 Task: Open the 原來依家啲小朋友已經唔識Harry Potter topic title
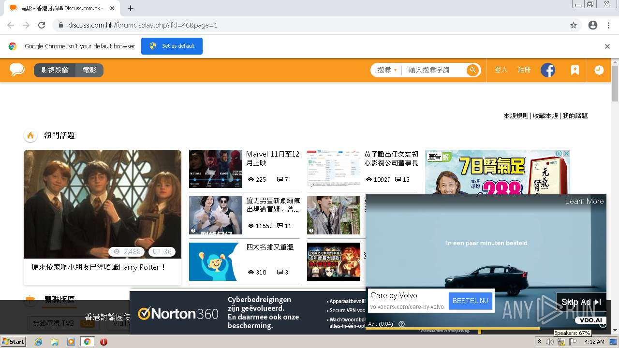[x=99, y=267]
